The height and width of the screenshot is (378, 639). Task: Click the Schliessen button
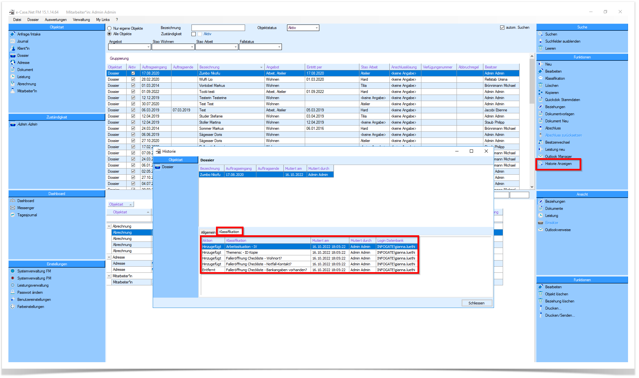pyautogui.click(x=476, y=303)
